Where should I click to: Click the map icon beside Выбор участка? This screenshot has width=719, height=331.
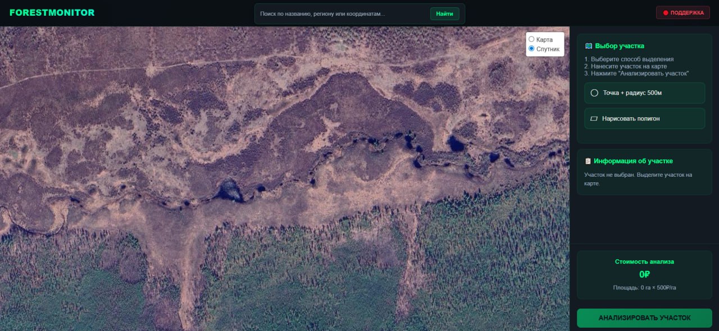tap(588, 46)
